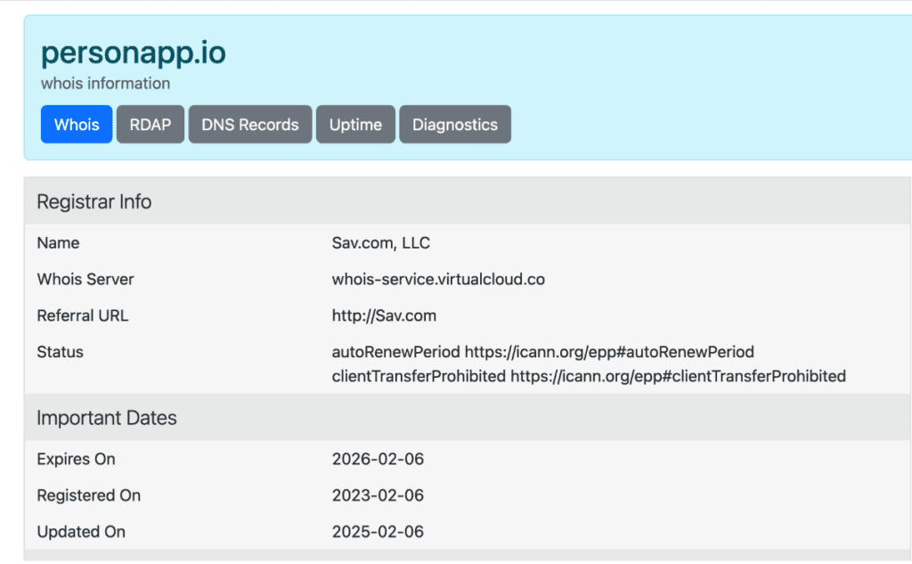Click the Whois Server label
912x564 pixels.
85,280
